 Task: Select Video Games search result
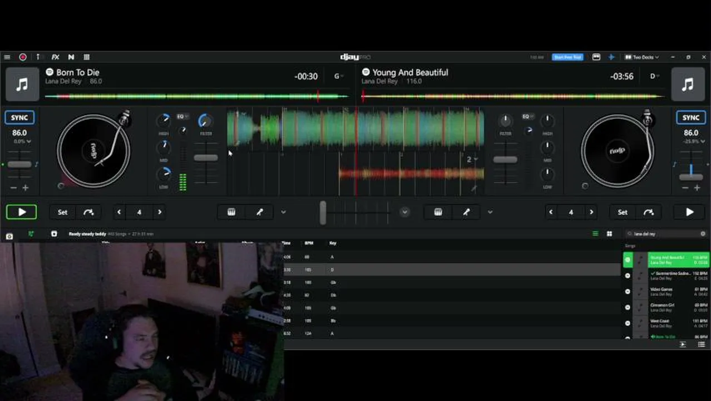666,291
